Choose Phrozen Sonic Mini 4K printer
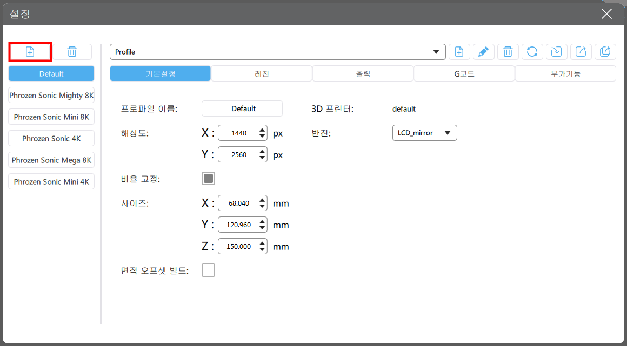This screenshot has width=627, height=346. point(51,182)
